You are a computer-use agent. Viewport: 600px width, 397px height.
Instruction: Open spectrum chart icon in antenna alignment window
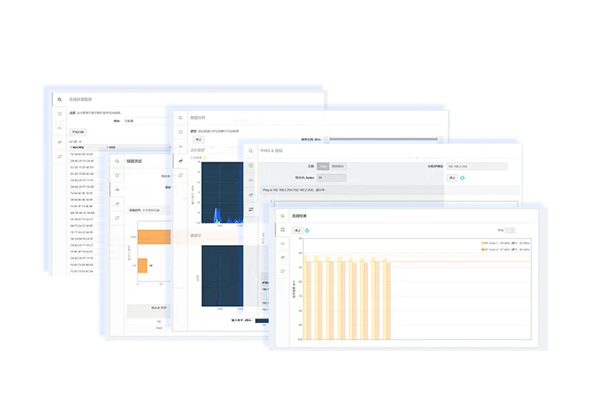282,257
